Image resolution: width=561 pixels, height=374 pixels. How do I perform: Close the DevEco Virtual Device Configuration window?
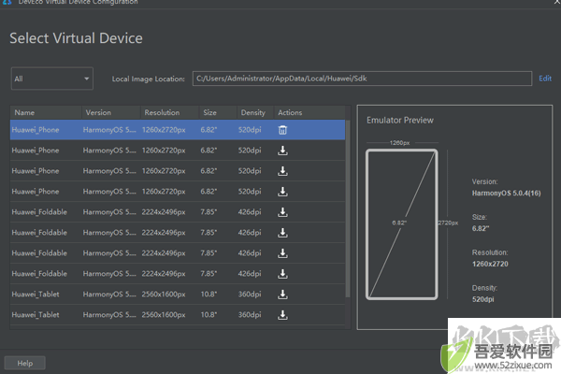[x=556, y=2]
